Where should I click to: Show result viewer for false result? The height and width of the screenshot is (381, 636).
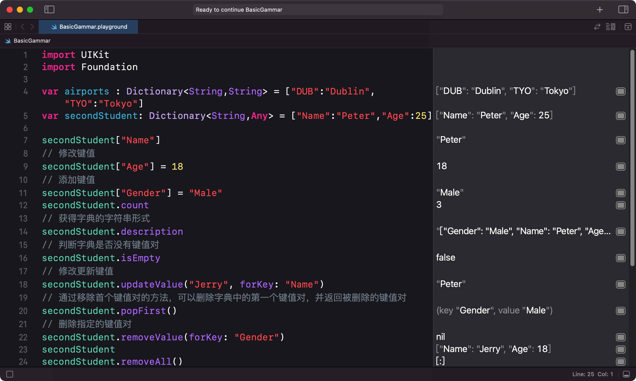click(x=620, y=258)
